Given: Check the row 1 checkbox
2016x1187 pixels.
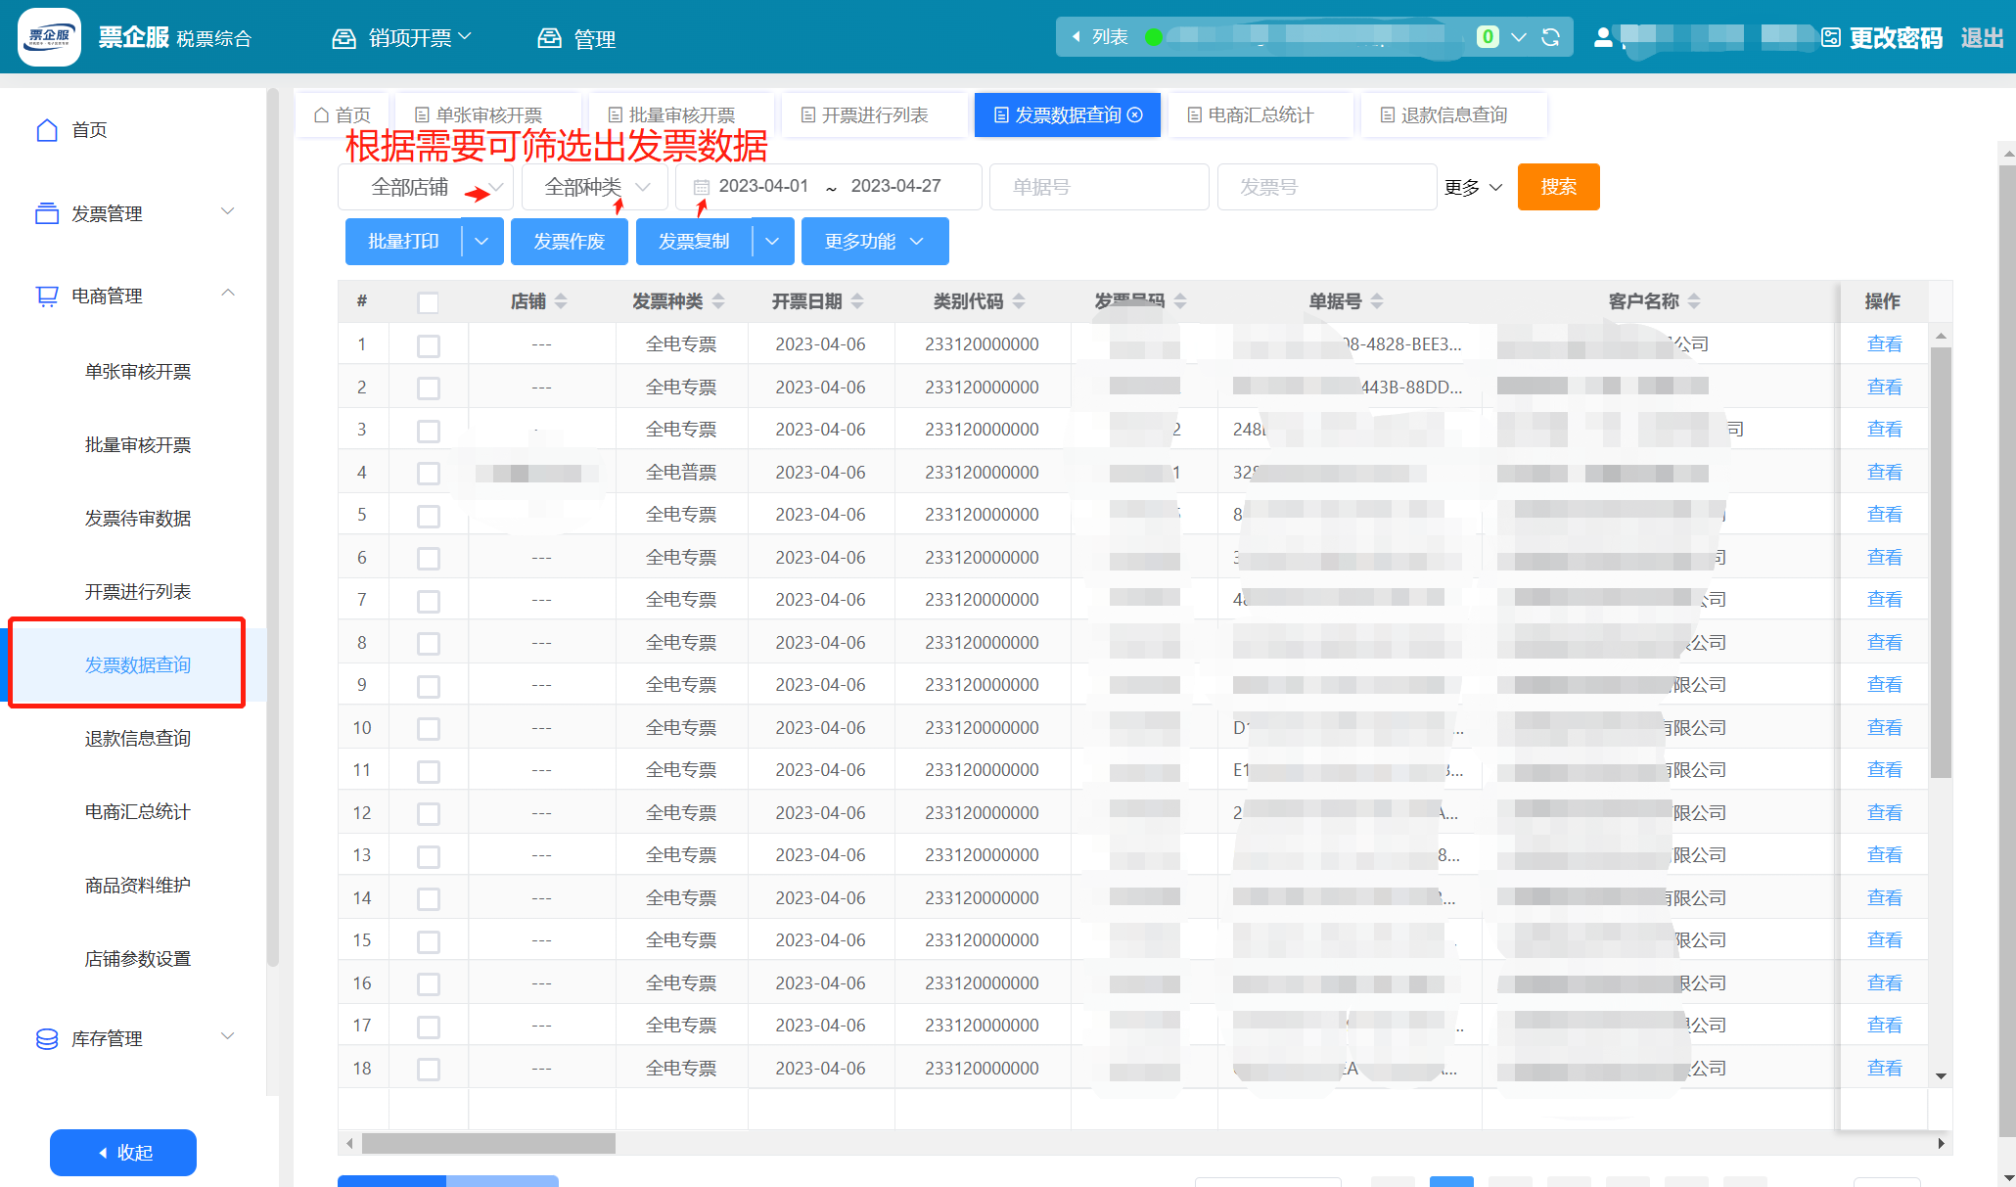Looking at the screenshot, I should click(x=428, y=345).
